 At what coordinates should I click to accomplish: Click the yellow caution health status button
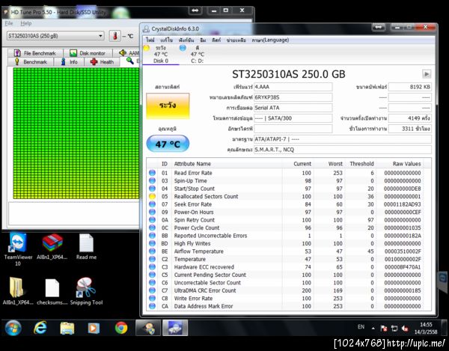[x=168, y=106]
